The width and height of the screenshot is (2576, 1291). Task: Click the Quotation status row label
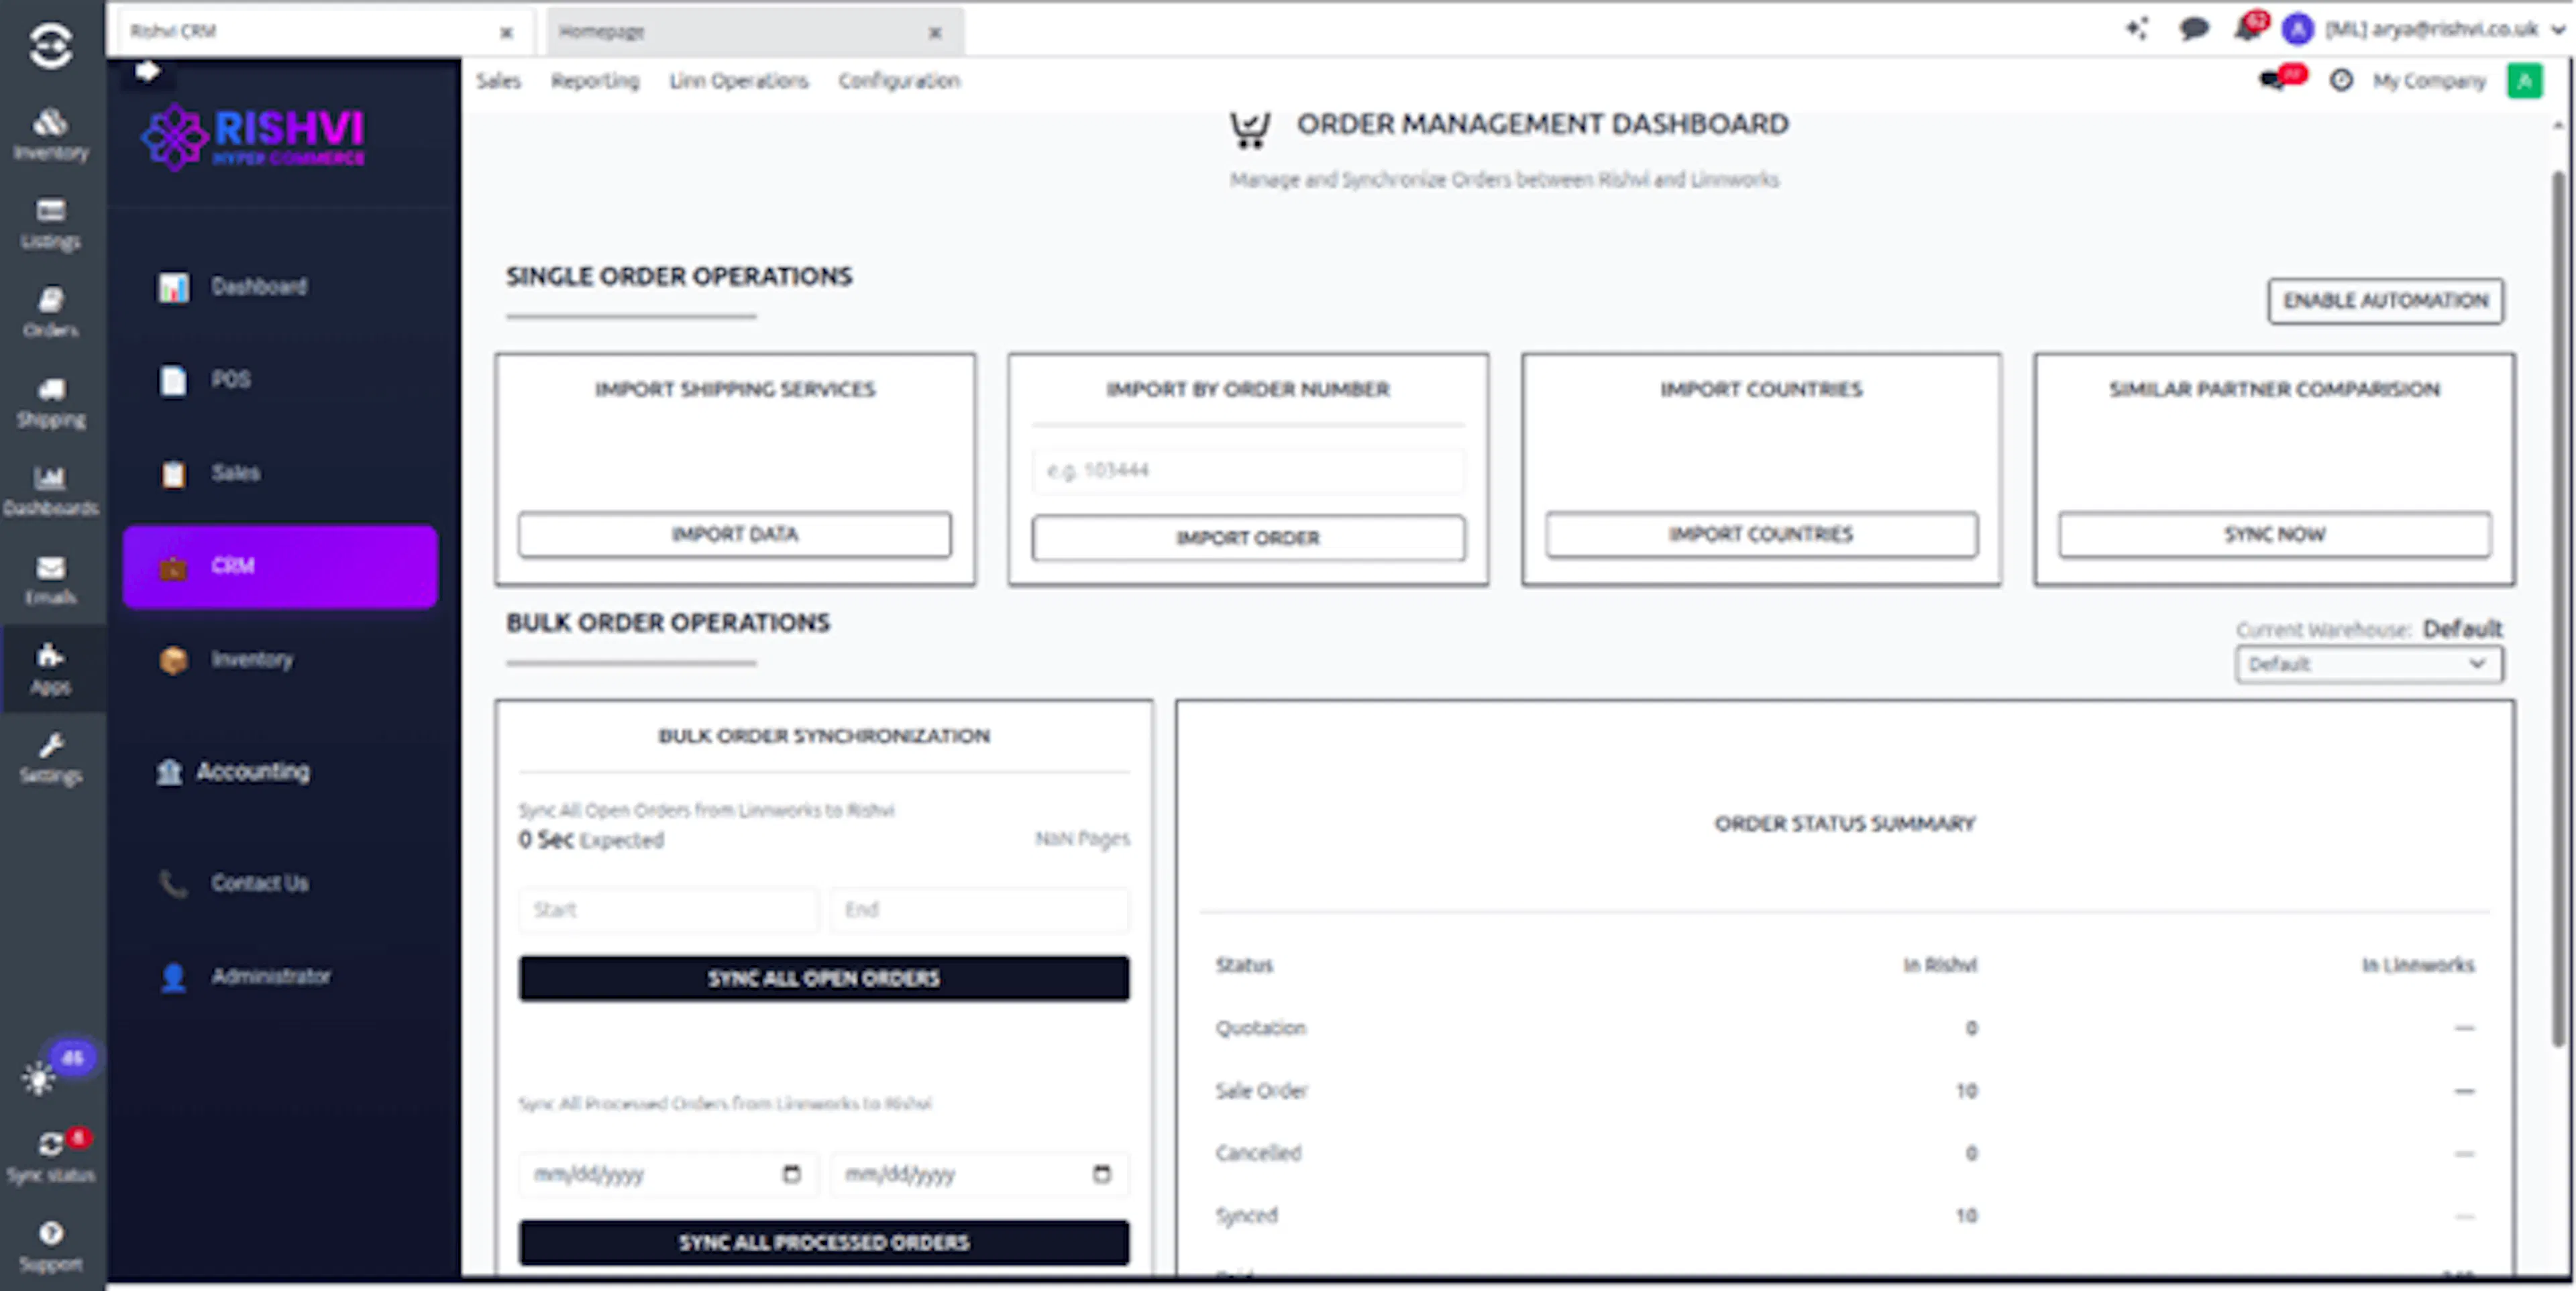pyautogui.click(x=1260, y=1028)
